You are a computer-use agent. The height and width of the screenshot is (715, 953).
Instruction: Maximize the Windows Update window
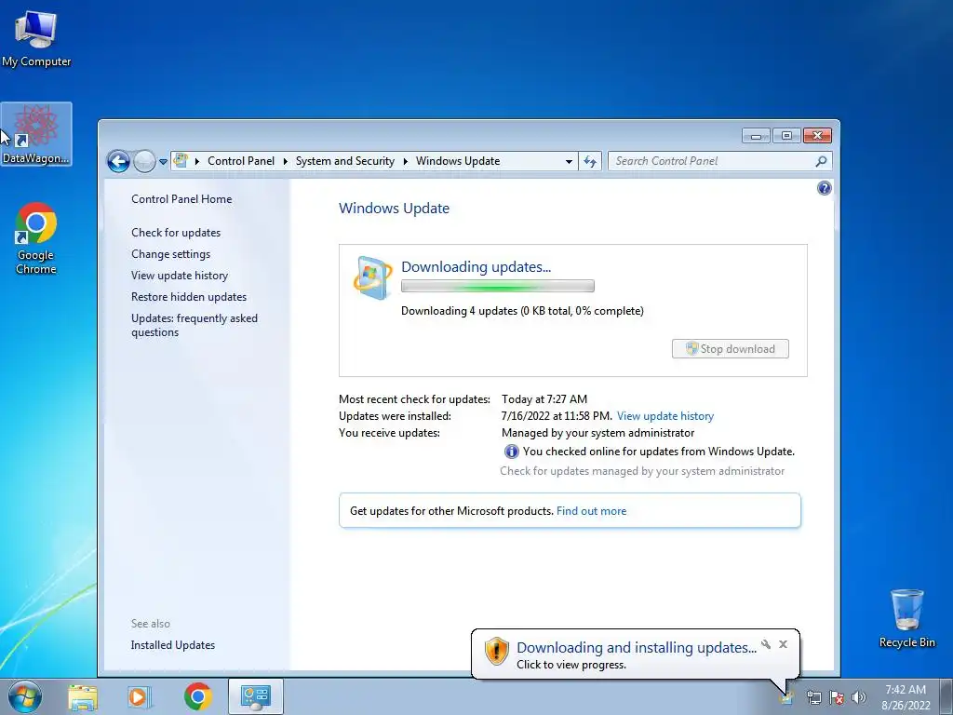click(x=786, y=136)
